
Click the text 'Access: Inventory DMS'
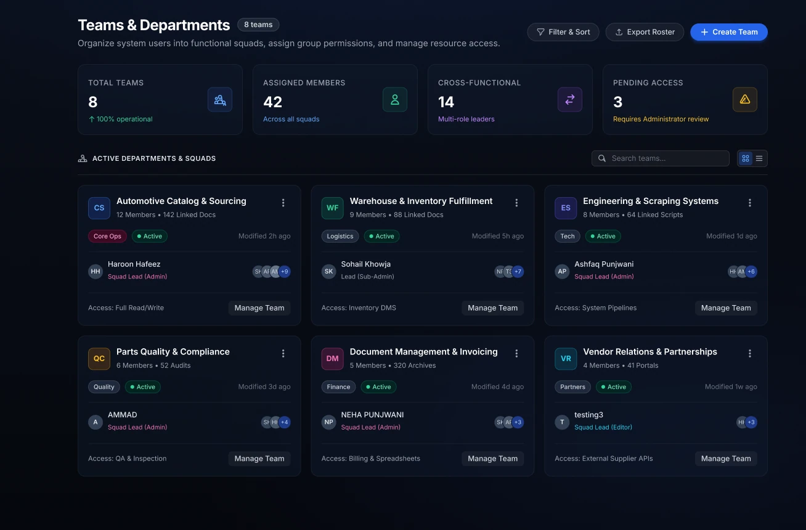(x=359, y=308)
